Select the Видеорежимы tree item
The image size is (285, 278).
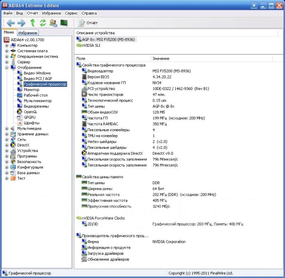pos(36,106)
